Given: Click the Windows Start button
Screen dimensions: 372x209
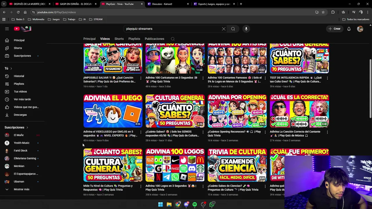Looking at the screenshot, I should tap(160, 204).
